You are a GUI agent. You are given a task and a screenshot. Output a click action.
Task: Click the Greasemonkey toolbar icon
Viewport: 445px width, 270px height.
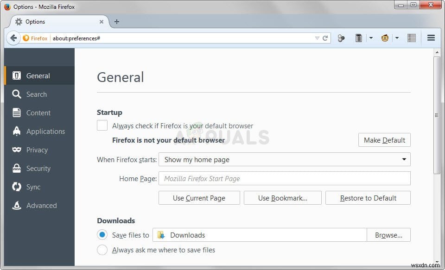(385, 38)
